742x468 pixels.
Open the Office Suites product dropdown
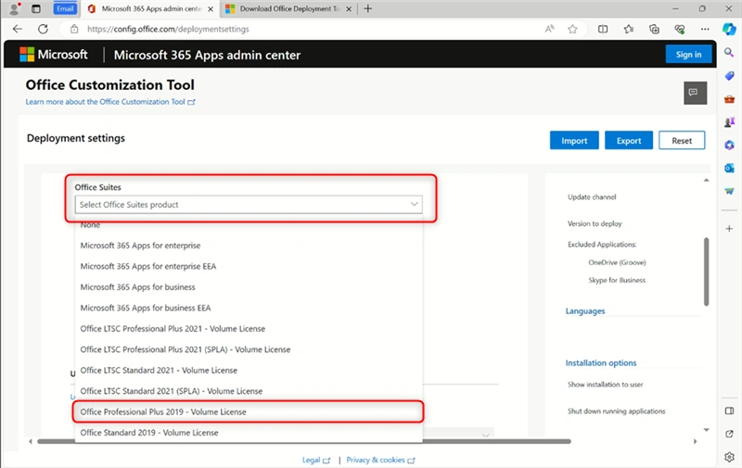249,204
